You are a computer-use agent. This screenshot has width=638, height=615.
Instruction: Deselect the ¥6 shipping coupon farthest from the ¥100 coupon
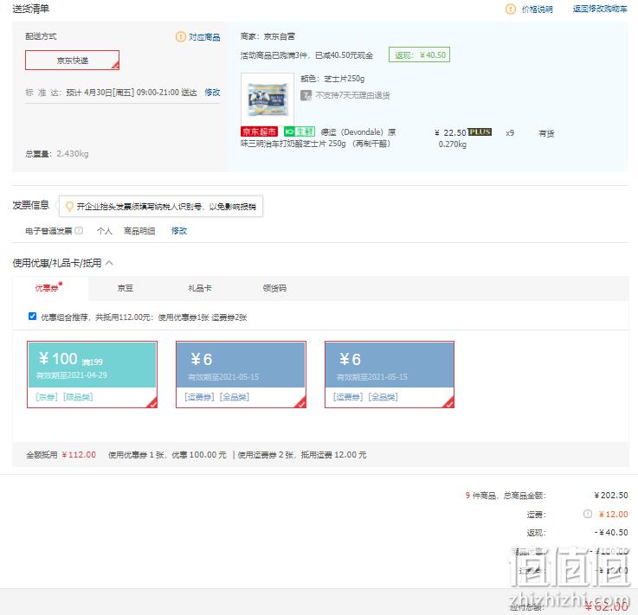click(390, 375)
